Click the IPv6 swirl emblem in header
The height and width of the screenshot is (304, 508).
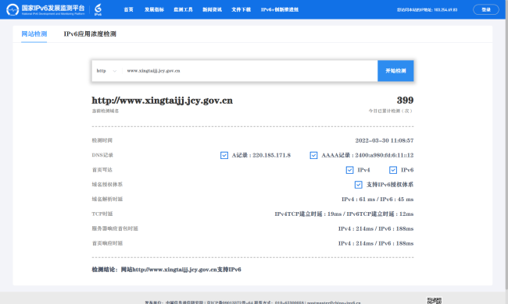click(98, 9)
